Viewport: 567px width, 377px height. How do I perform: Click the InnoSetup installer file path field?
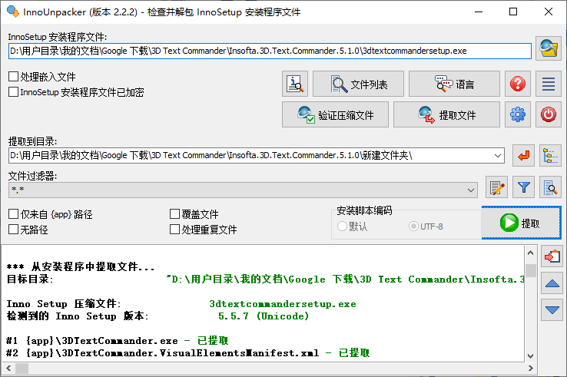point(270,51)
